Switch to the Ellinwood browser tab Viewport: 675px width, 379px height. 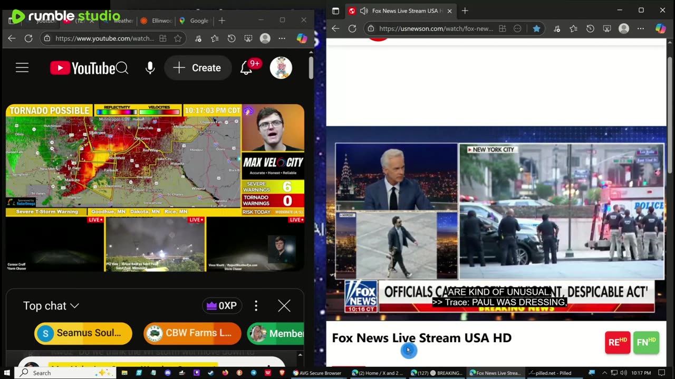(x=155, y=21)
